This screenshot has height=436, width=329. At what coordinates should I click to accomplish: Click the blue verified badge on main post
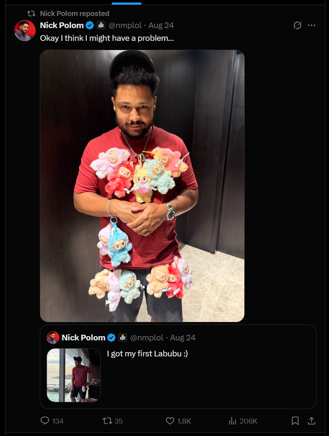[90, 25]
